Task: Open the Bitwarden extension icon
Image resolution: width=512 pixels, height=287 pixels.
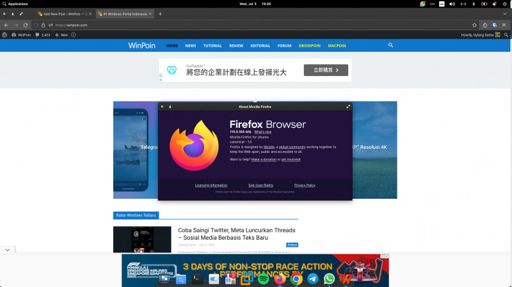Action: [x=495, y=25]
